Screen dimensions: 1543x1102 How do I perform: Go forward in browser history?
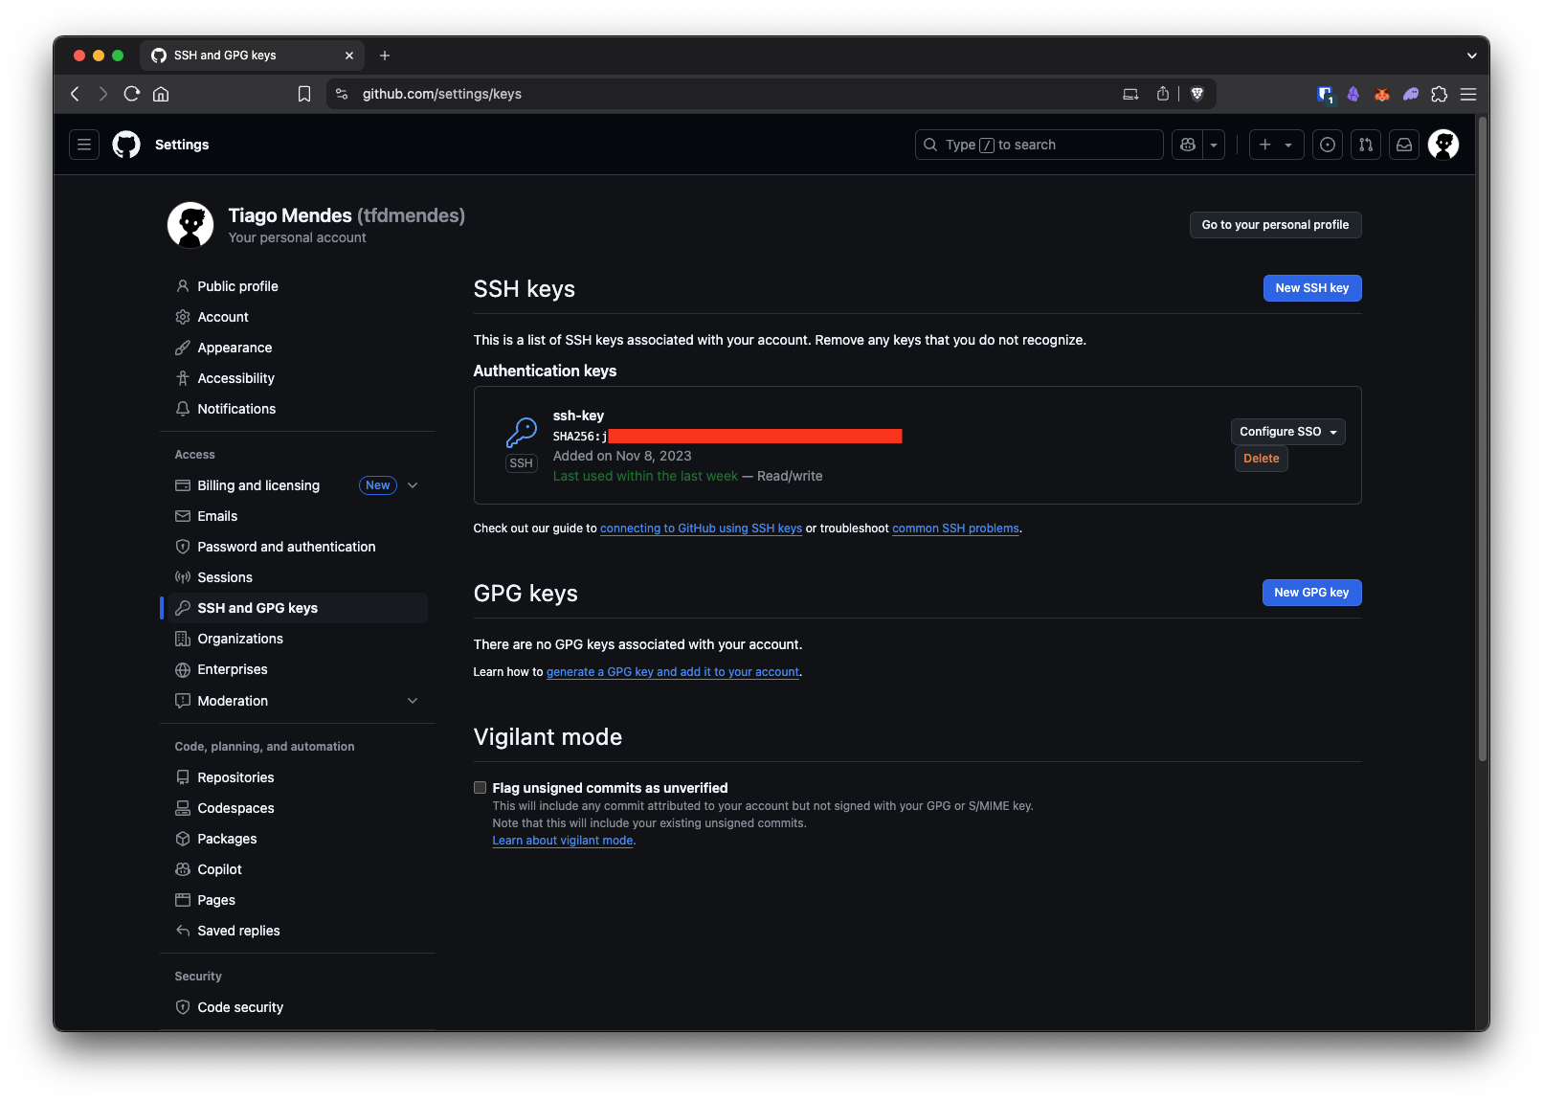(x=103, y=94)
